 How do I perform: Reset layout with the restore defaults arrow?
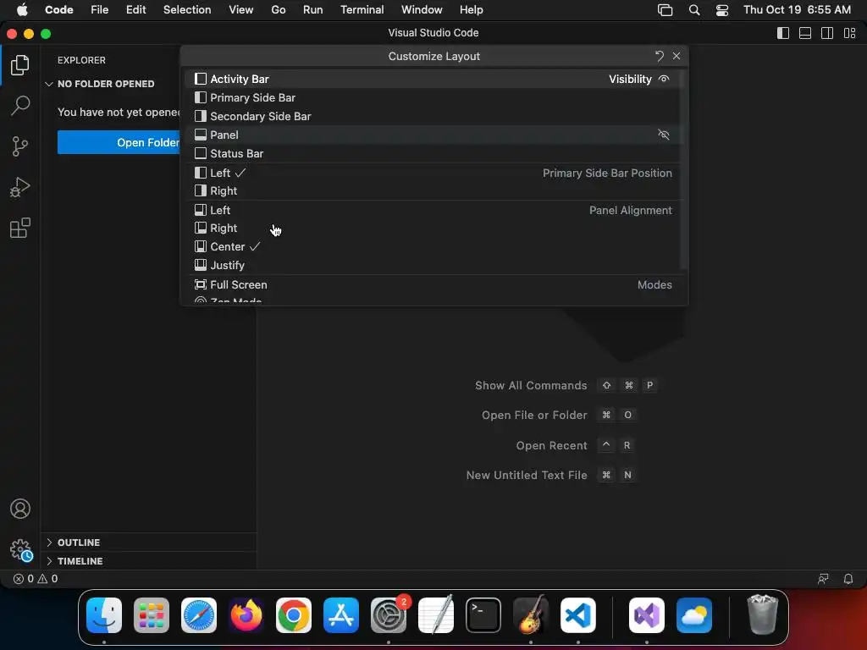click(659, 56)
